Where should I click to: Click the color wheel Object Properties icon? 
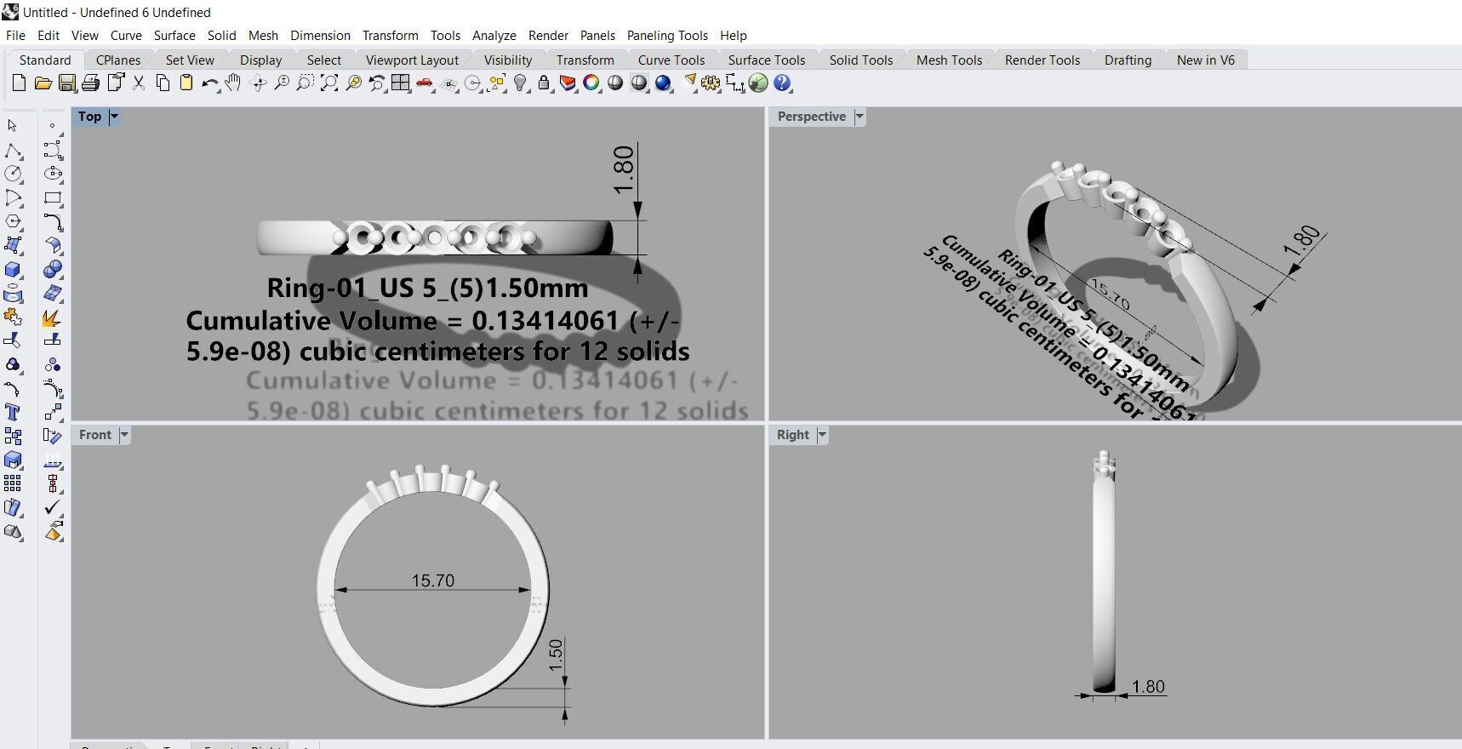coord(591,83)
